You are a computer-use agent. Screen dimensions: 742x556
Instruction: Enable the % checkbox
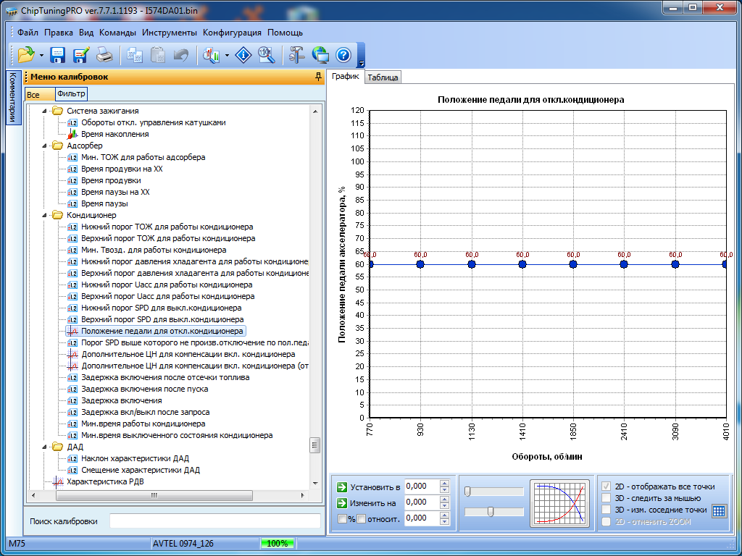point(343,518)
